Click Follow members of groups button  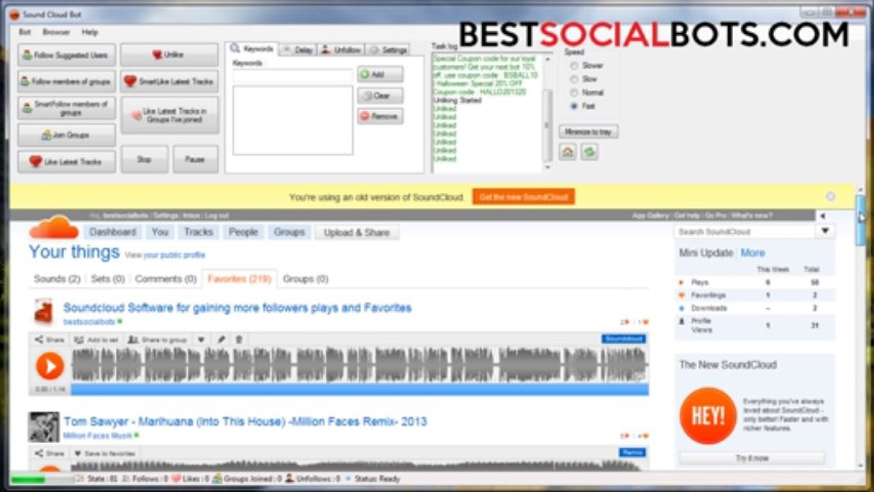[x=66, y=82]
